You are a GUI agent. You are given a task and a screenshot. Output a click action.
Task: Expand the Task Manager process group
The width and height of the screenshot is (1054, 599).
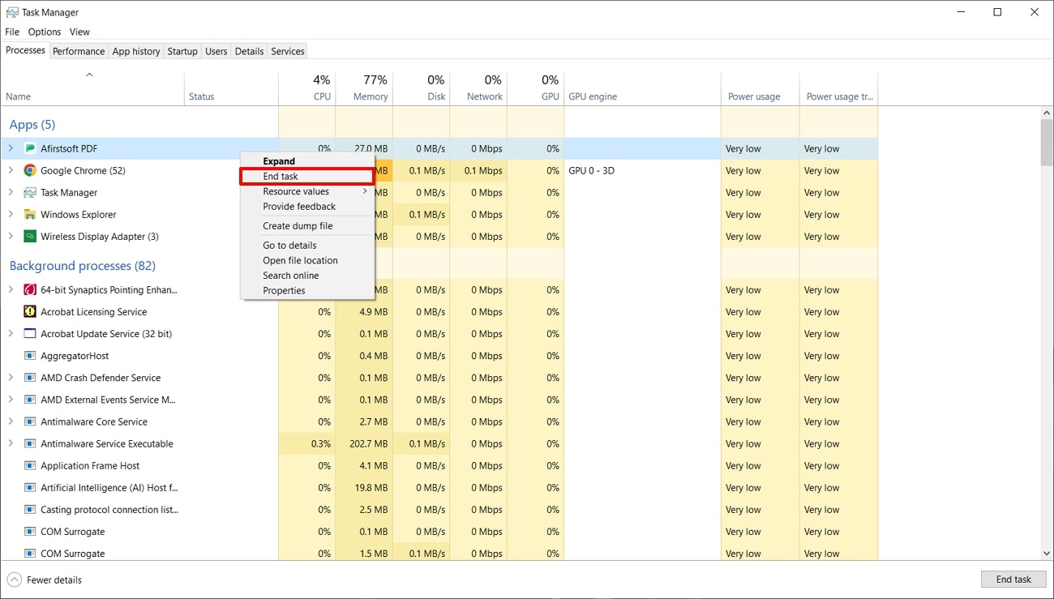coord(11,192)
